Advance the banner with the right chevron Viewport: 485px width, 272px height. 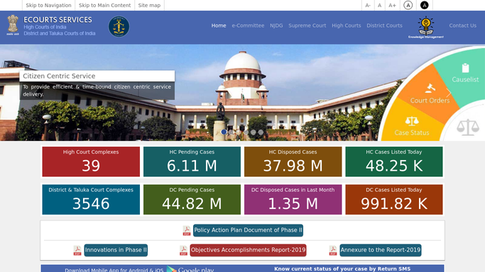[x=449, y=92]
